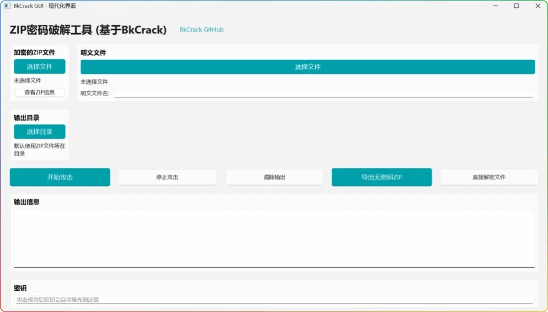This screenshot has width=548, height=312.
Task: Close the BkCrack GUI window
Action: (x=537, y=6)
